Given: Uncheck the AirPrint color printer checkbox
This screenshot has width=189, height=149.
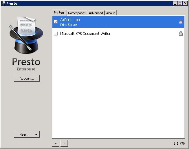Looking at the screenshot, I should point(56,22).
